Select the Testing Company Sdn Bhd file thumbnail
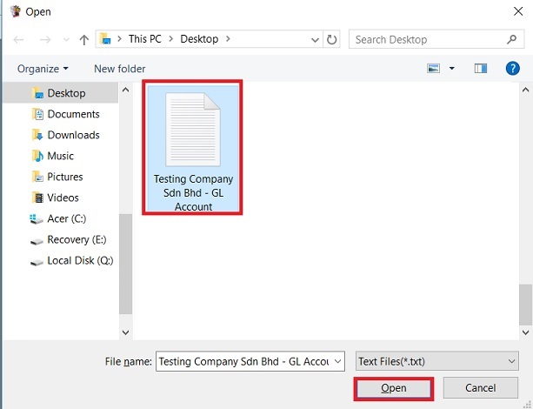The height and width of the screenshot is (409, 533). (193, 130)
